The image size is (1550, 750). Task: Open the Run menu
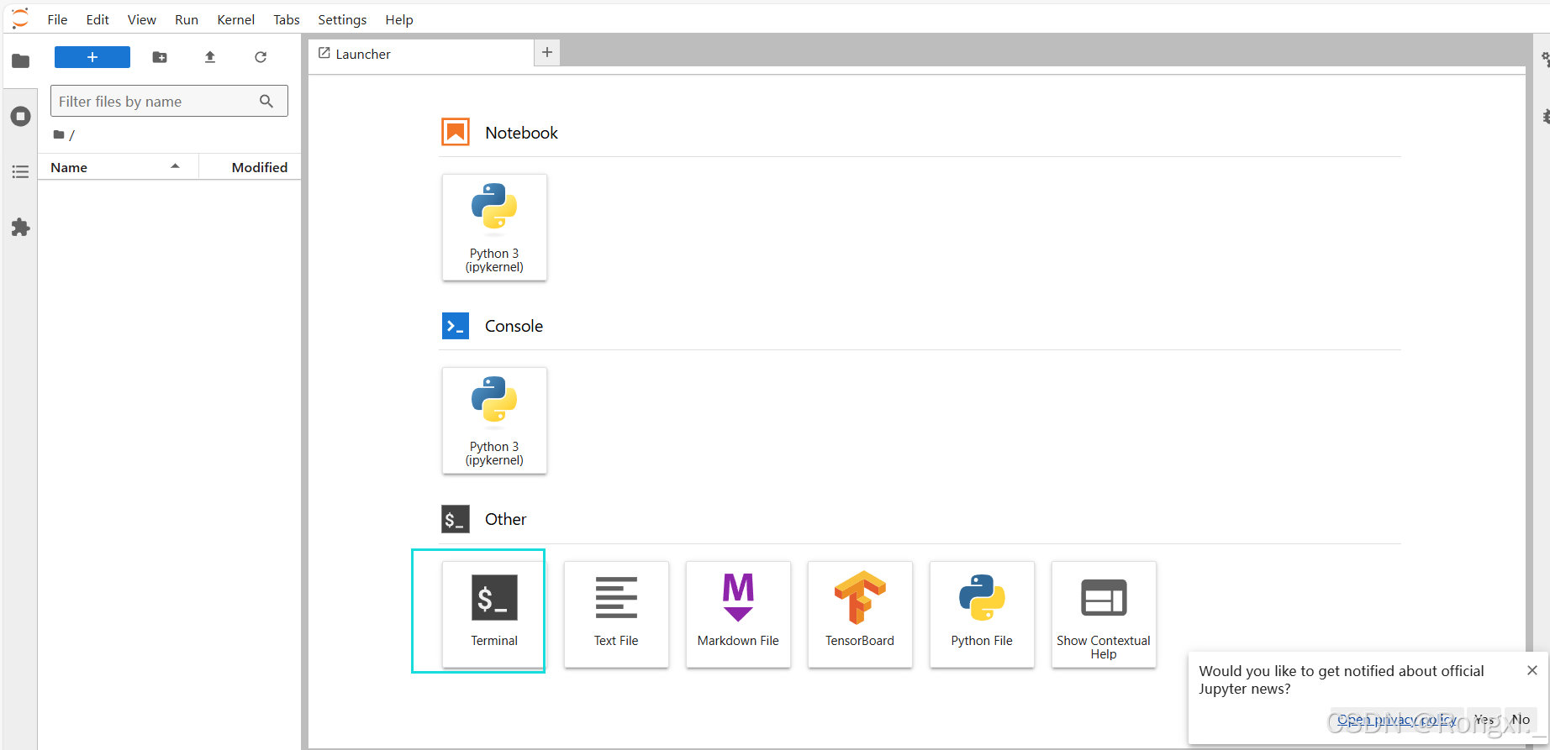187,19
